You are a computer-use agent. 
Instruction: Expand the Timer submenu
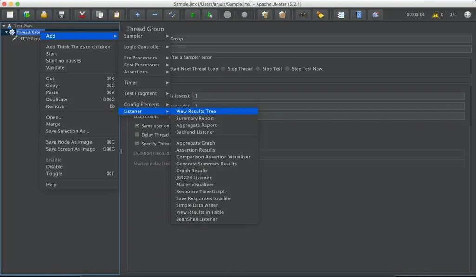144,83
